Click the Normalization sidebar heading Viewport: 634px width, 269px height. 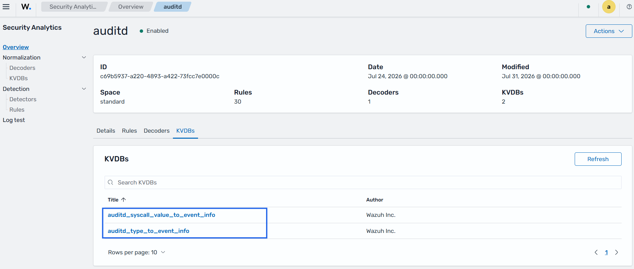click(x=21, y=57)
